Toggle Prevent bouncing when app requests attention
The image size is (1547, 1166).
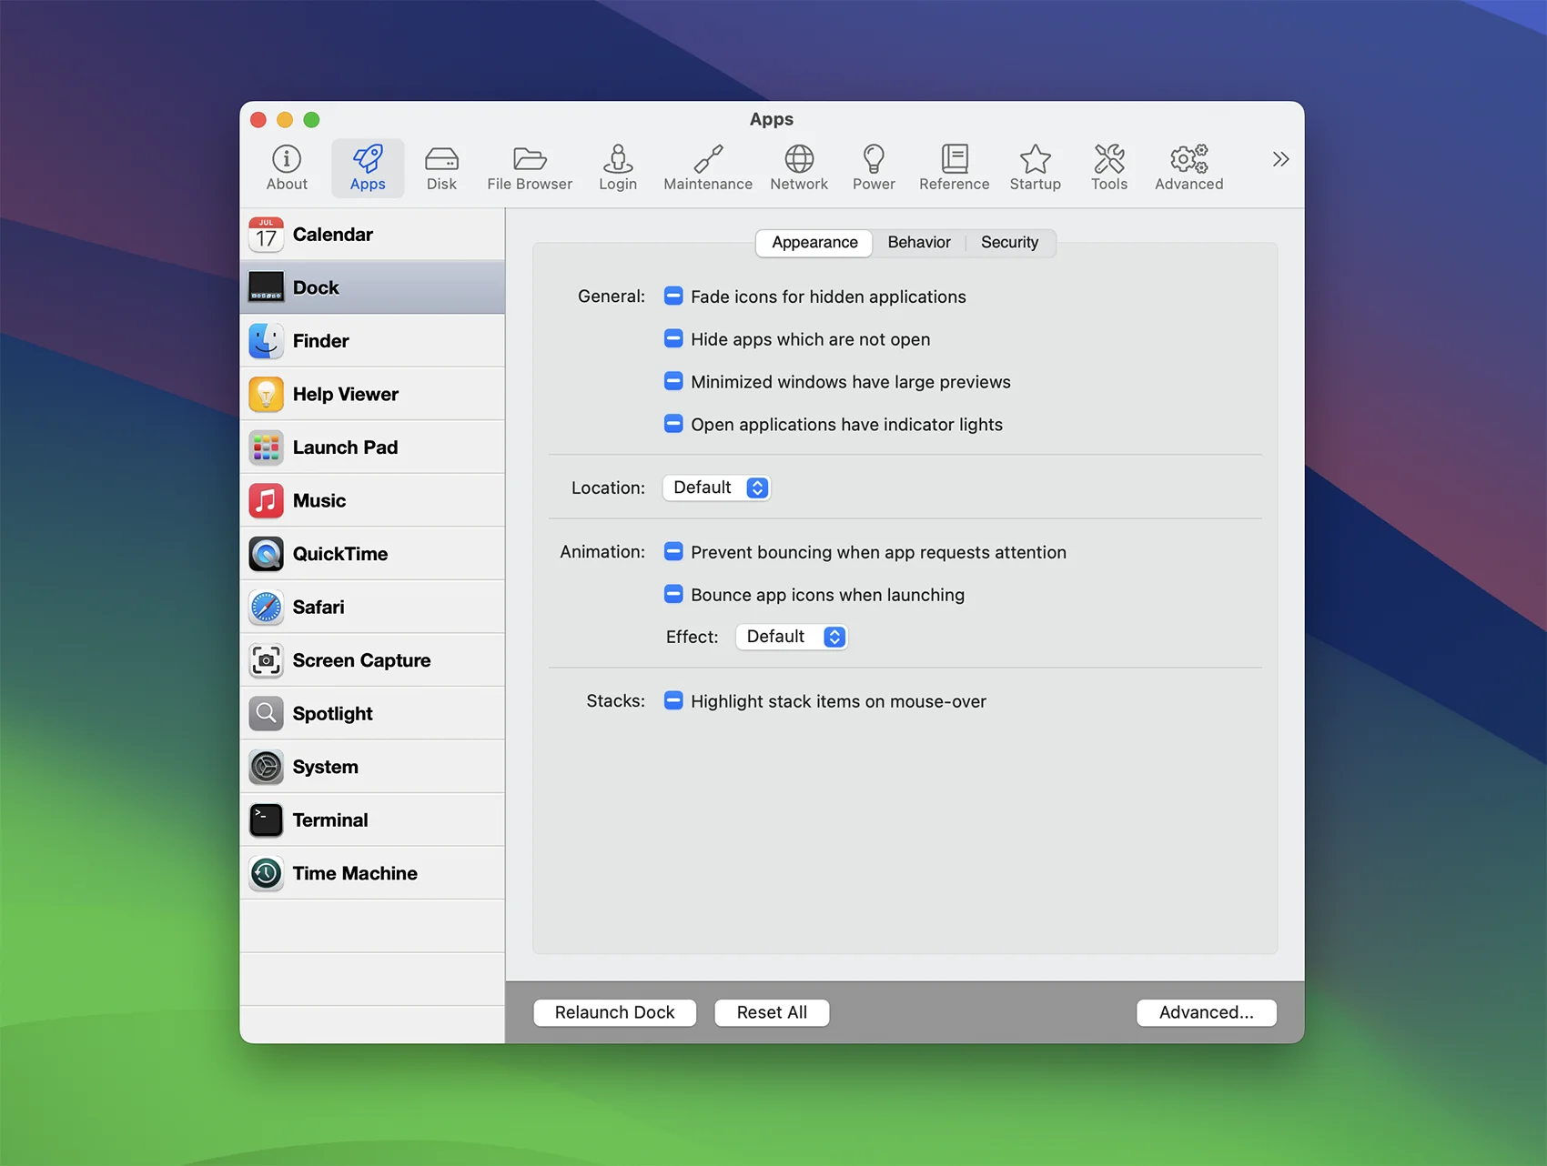[x=673, y=552]
